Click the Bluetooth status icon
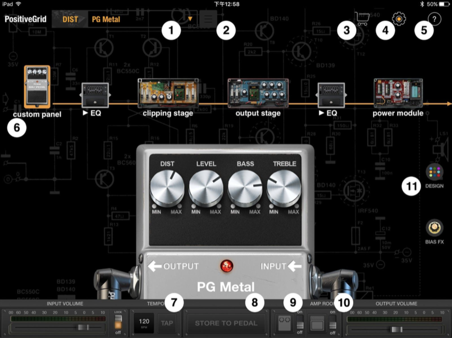This screenshot has width=452, height=338. 422,4
